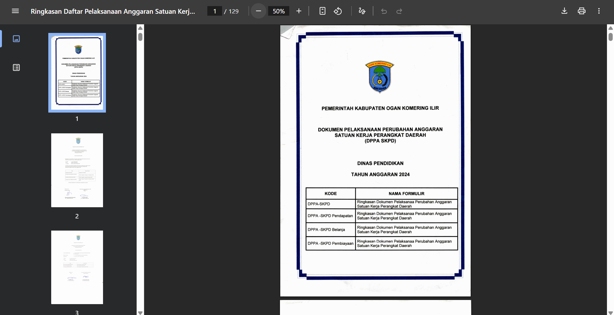Open page 3 thumbnail
The width and height of the screenshot is (614, 315).
77,267
